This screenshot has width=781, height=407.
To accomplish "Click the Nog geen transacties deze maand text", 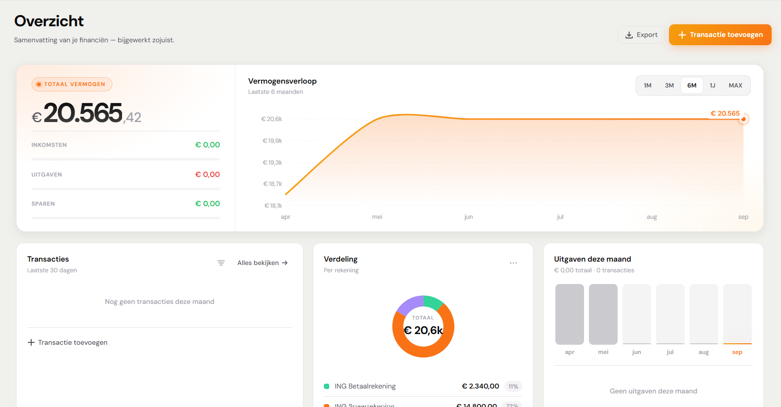I will click(160, 302).
